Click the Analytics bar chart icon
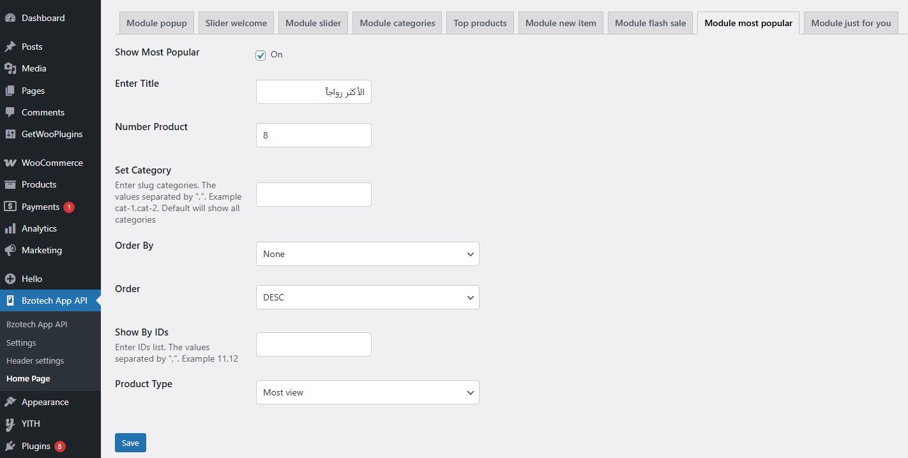This screenshot has height=458, width=908. point(10,228)
